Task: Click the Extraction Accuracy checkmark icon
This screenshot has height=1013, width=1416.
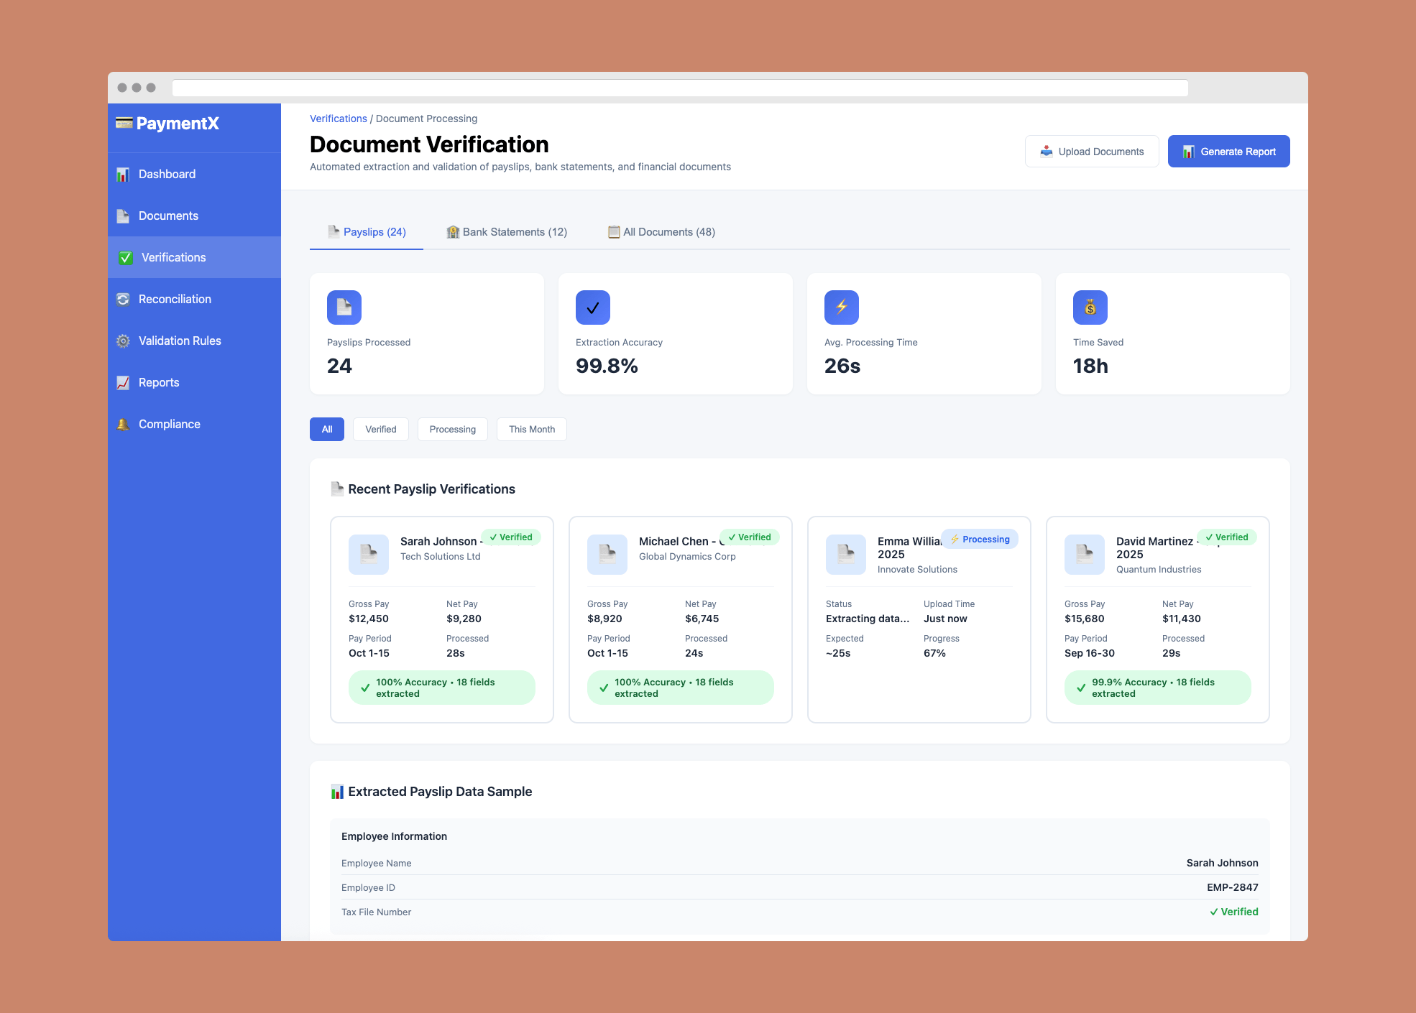Action: click(x=592, y=307)
